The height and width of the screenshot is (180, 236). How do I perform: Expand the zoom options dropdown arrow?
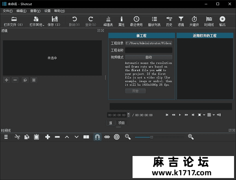[204, 115]
